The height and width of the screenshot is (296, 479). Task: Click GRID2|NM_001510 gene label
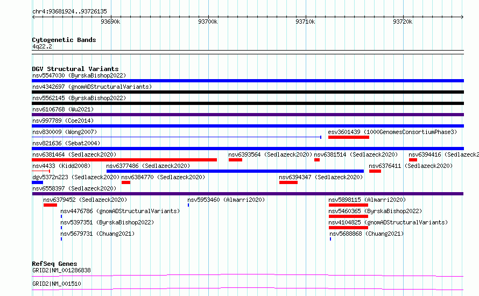coord(57,284)
